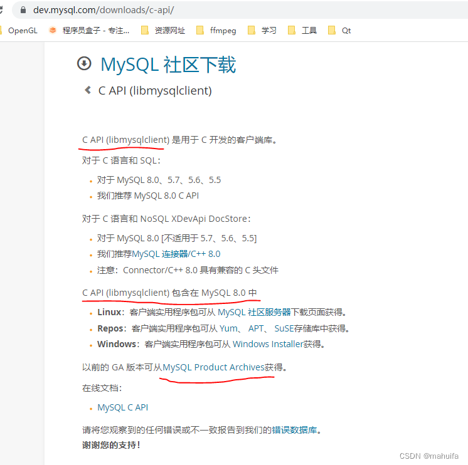Viewport: 468px width, 465px height.
Task: Click the bold Windows label
Action: pos(117,344)
